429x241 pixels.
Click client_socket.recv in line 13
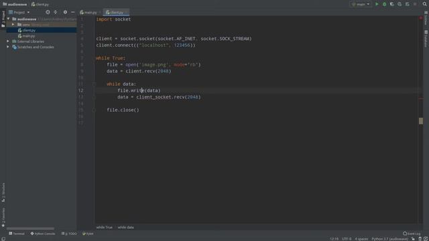[161, 97]
